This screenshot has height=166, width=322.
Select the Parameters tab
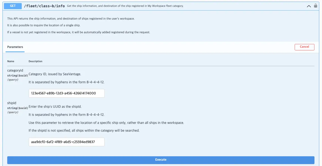pyautogui.click(x=15, y=47)
